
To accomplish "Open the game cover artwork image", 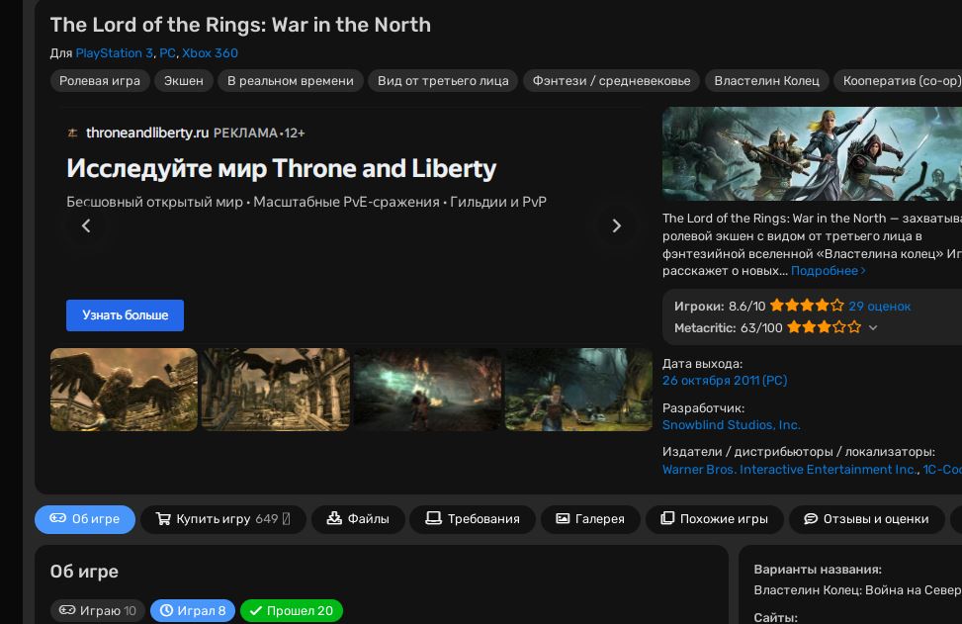I will (x=812, y=154).
